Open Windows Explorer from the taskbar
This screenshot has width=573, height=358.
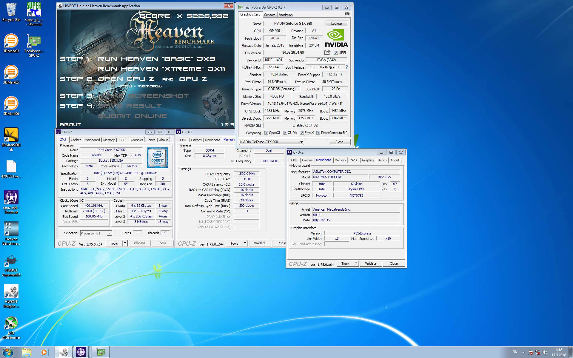click(27, 352)
